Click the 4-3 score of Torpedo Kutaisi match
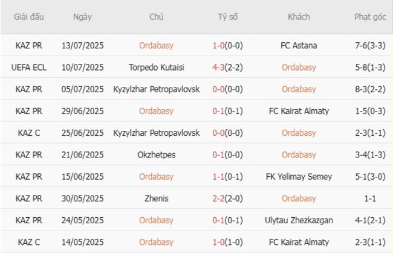This screenshot has height=254, width=393. pos(219,67)
